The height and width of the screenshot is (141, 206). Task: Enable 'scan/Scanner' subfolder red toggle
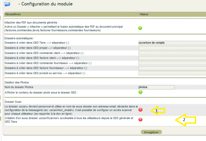click(140, 120)
